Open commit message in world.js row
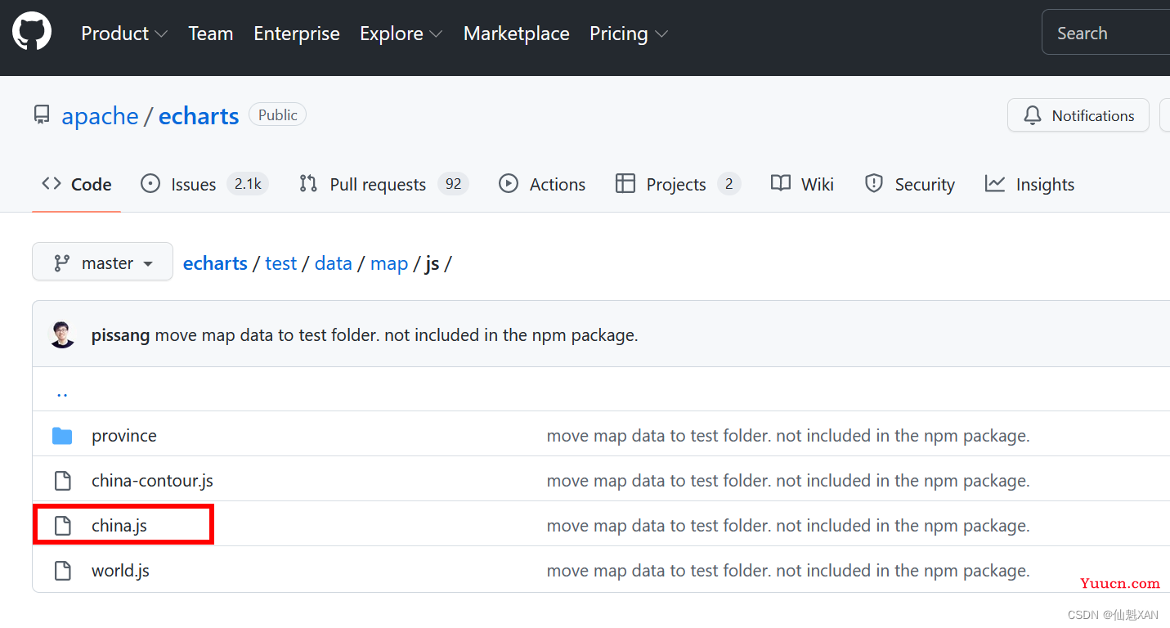Screen dimensions: 1170x628 (x=788, y=571)
